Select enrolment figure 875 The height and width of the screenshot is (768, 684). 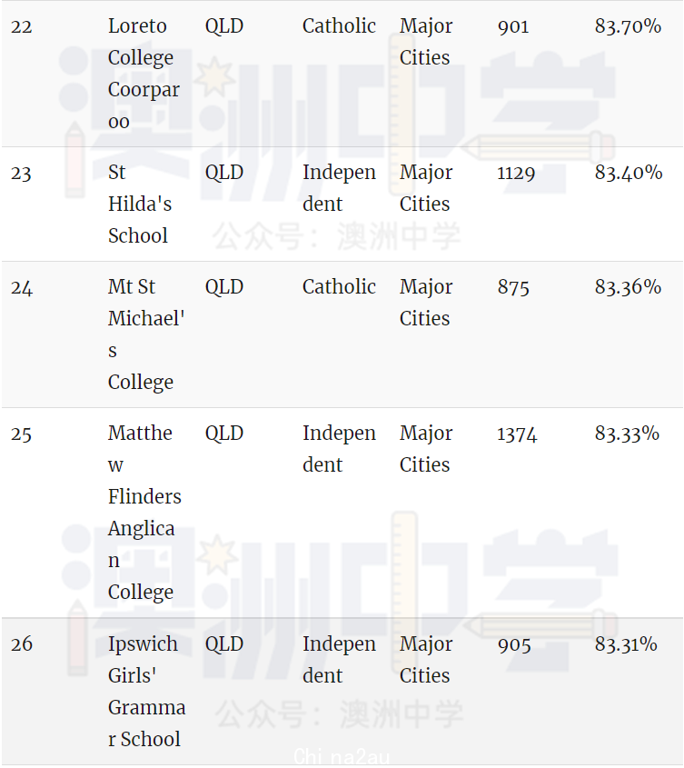tap(513, 287)
